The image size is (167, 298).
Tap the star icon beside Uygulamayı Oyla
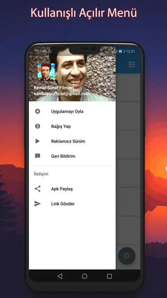pyautogui.click(x=38, y=111)
